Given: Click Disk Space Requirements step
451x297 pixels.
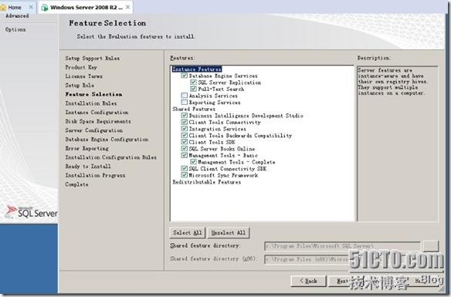Looking at the screenshot, I should [x=98, y=122].
